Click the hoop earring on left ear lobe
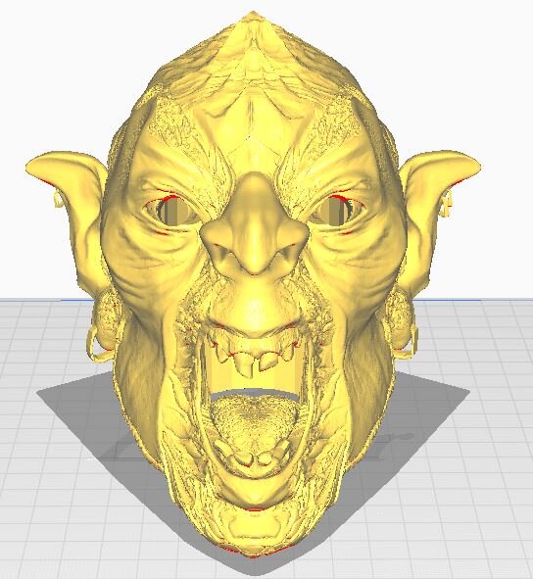The image size is (533, 579). tap(97, 344)
